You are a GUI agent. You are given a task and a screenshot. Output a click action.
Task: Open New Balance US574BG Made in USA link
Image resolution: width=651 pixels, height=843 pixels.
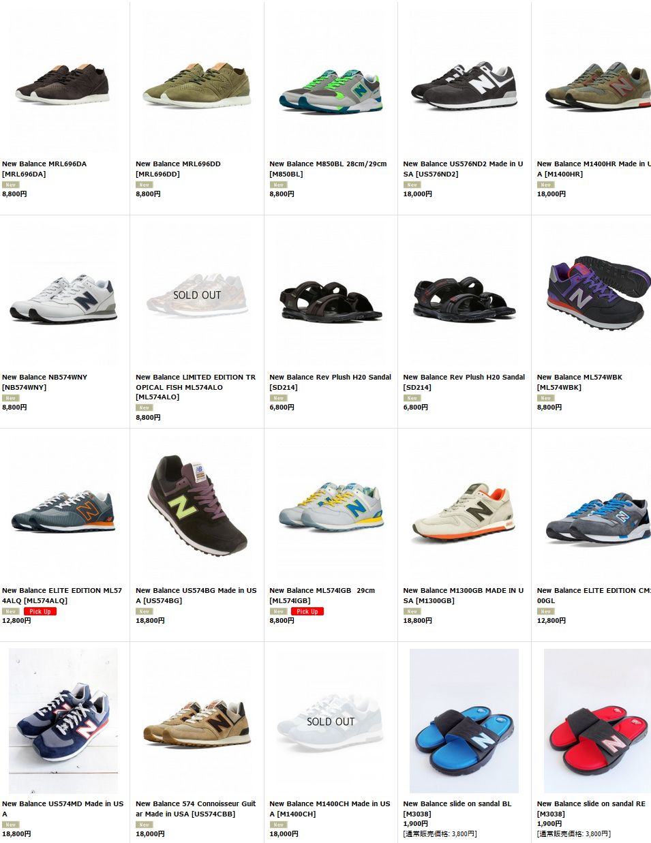click(x=196, y=596)
